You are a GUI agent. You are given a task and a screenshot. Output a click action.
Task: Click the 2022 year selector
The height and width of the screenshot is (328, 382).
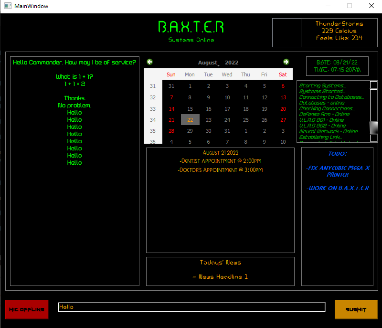click(232, 63)
